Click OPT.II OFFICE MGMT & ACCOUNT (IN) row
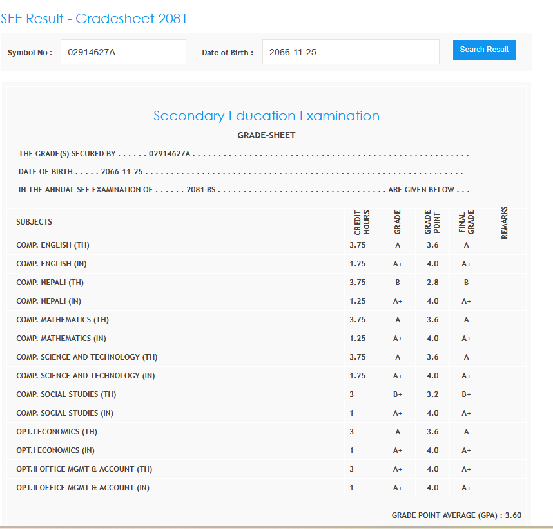 tap(82, 488)
